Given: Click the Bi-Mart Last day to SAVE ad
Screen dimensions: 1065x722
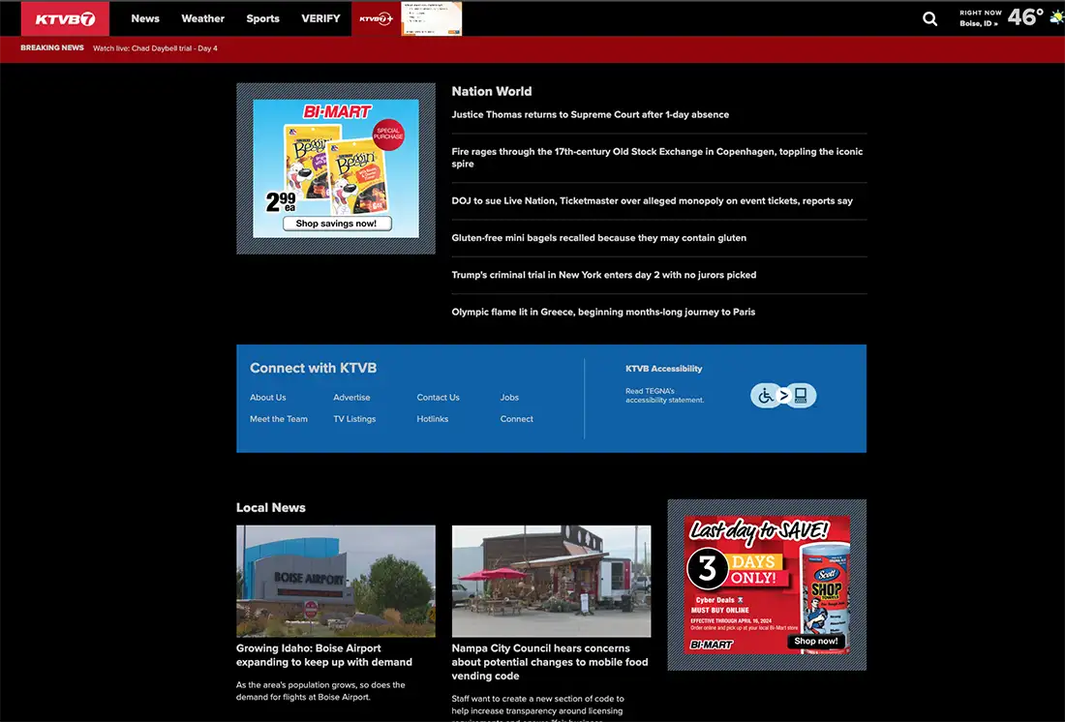Looking at the screenshot, I should 767,585.
